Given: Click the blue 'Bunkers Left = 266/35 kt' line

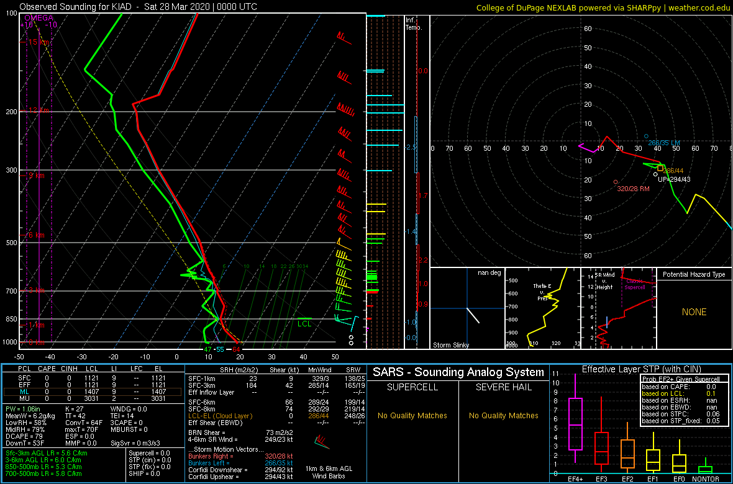Looking at the screenshot, I should (x=240, y=462).
